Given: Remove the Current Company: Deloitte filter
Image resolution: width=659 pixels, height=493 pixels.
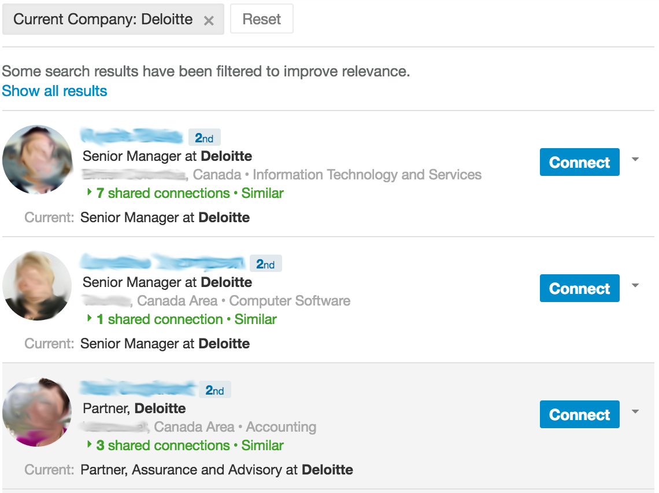Looking at the screenshot, I should [209, 20].
